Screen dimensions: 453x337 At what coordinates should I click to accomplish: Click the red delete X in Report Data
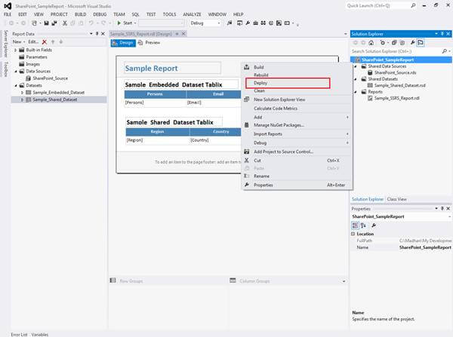click(45, 41)
